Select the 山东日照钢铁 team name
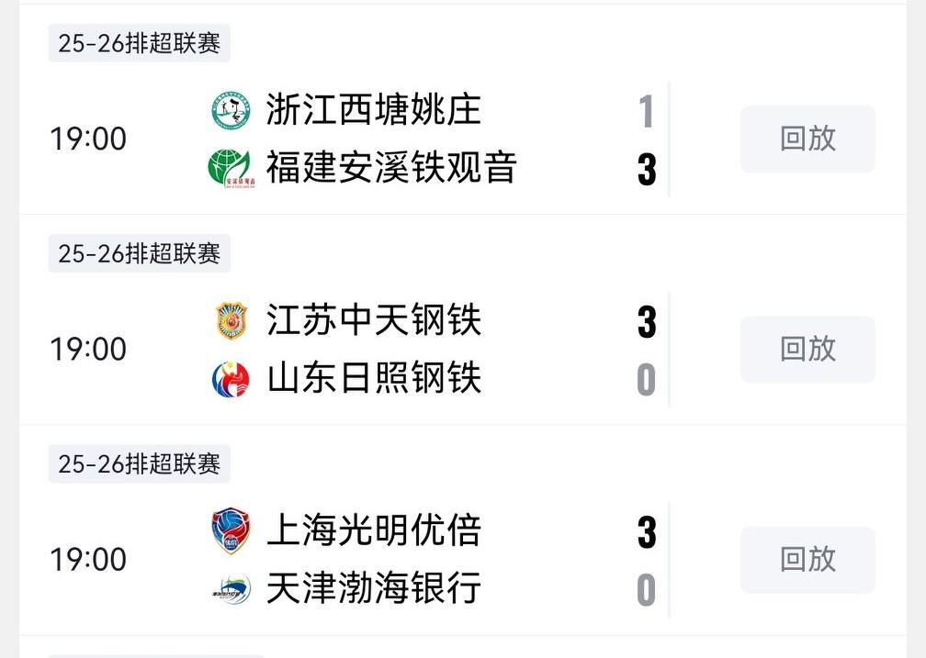This screenshot has height=658, width=926. pyautogui.click(x=374, y=378)
